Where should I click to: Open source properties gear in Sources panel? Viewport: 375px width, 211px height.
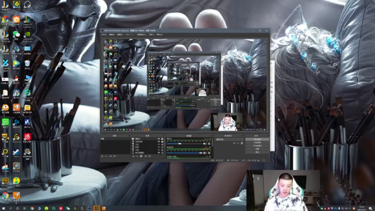(141, 156)
